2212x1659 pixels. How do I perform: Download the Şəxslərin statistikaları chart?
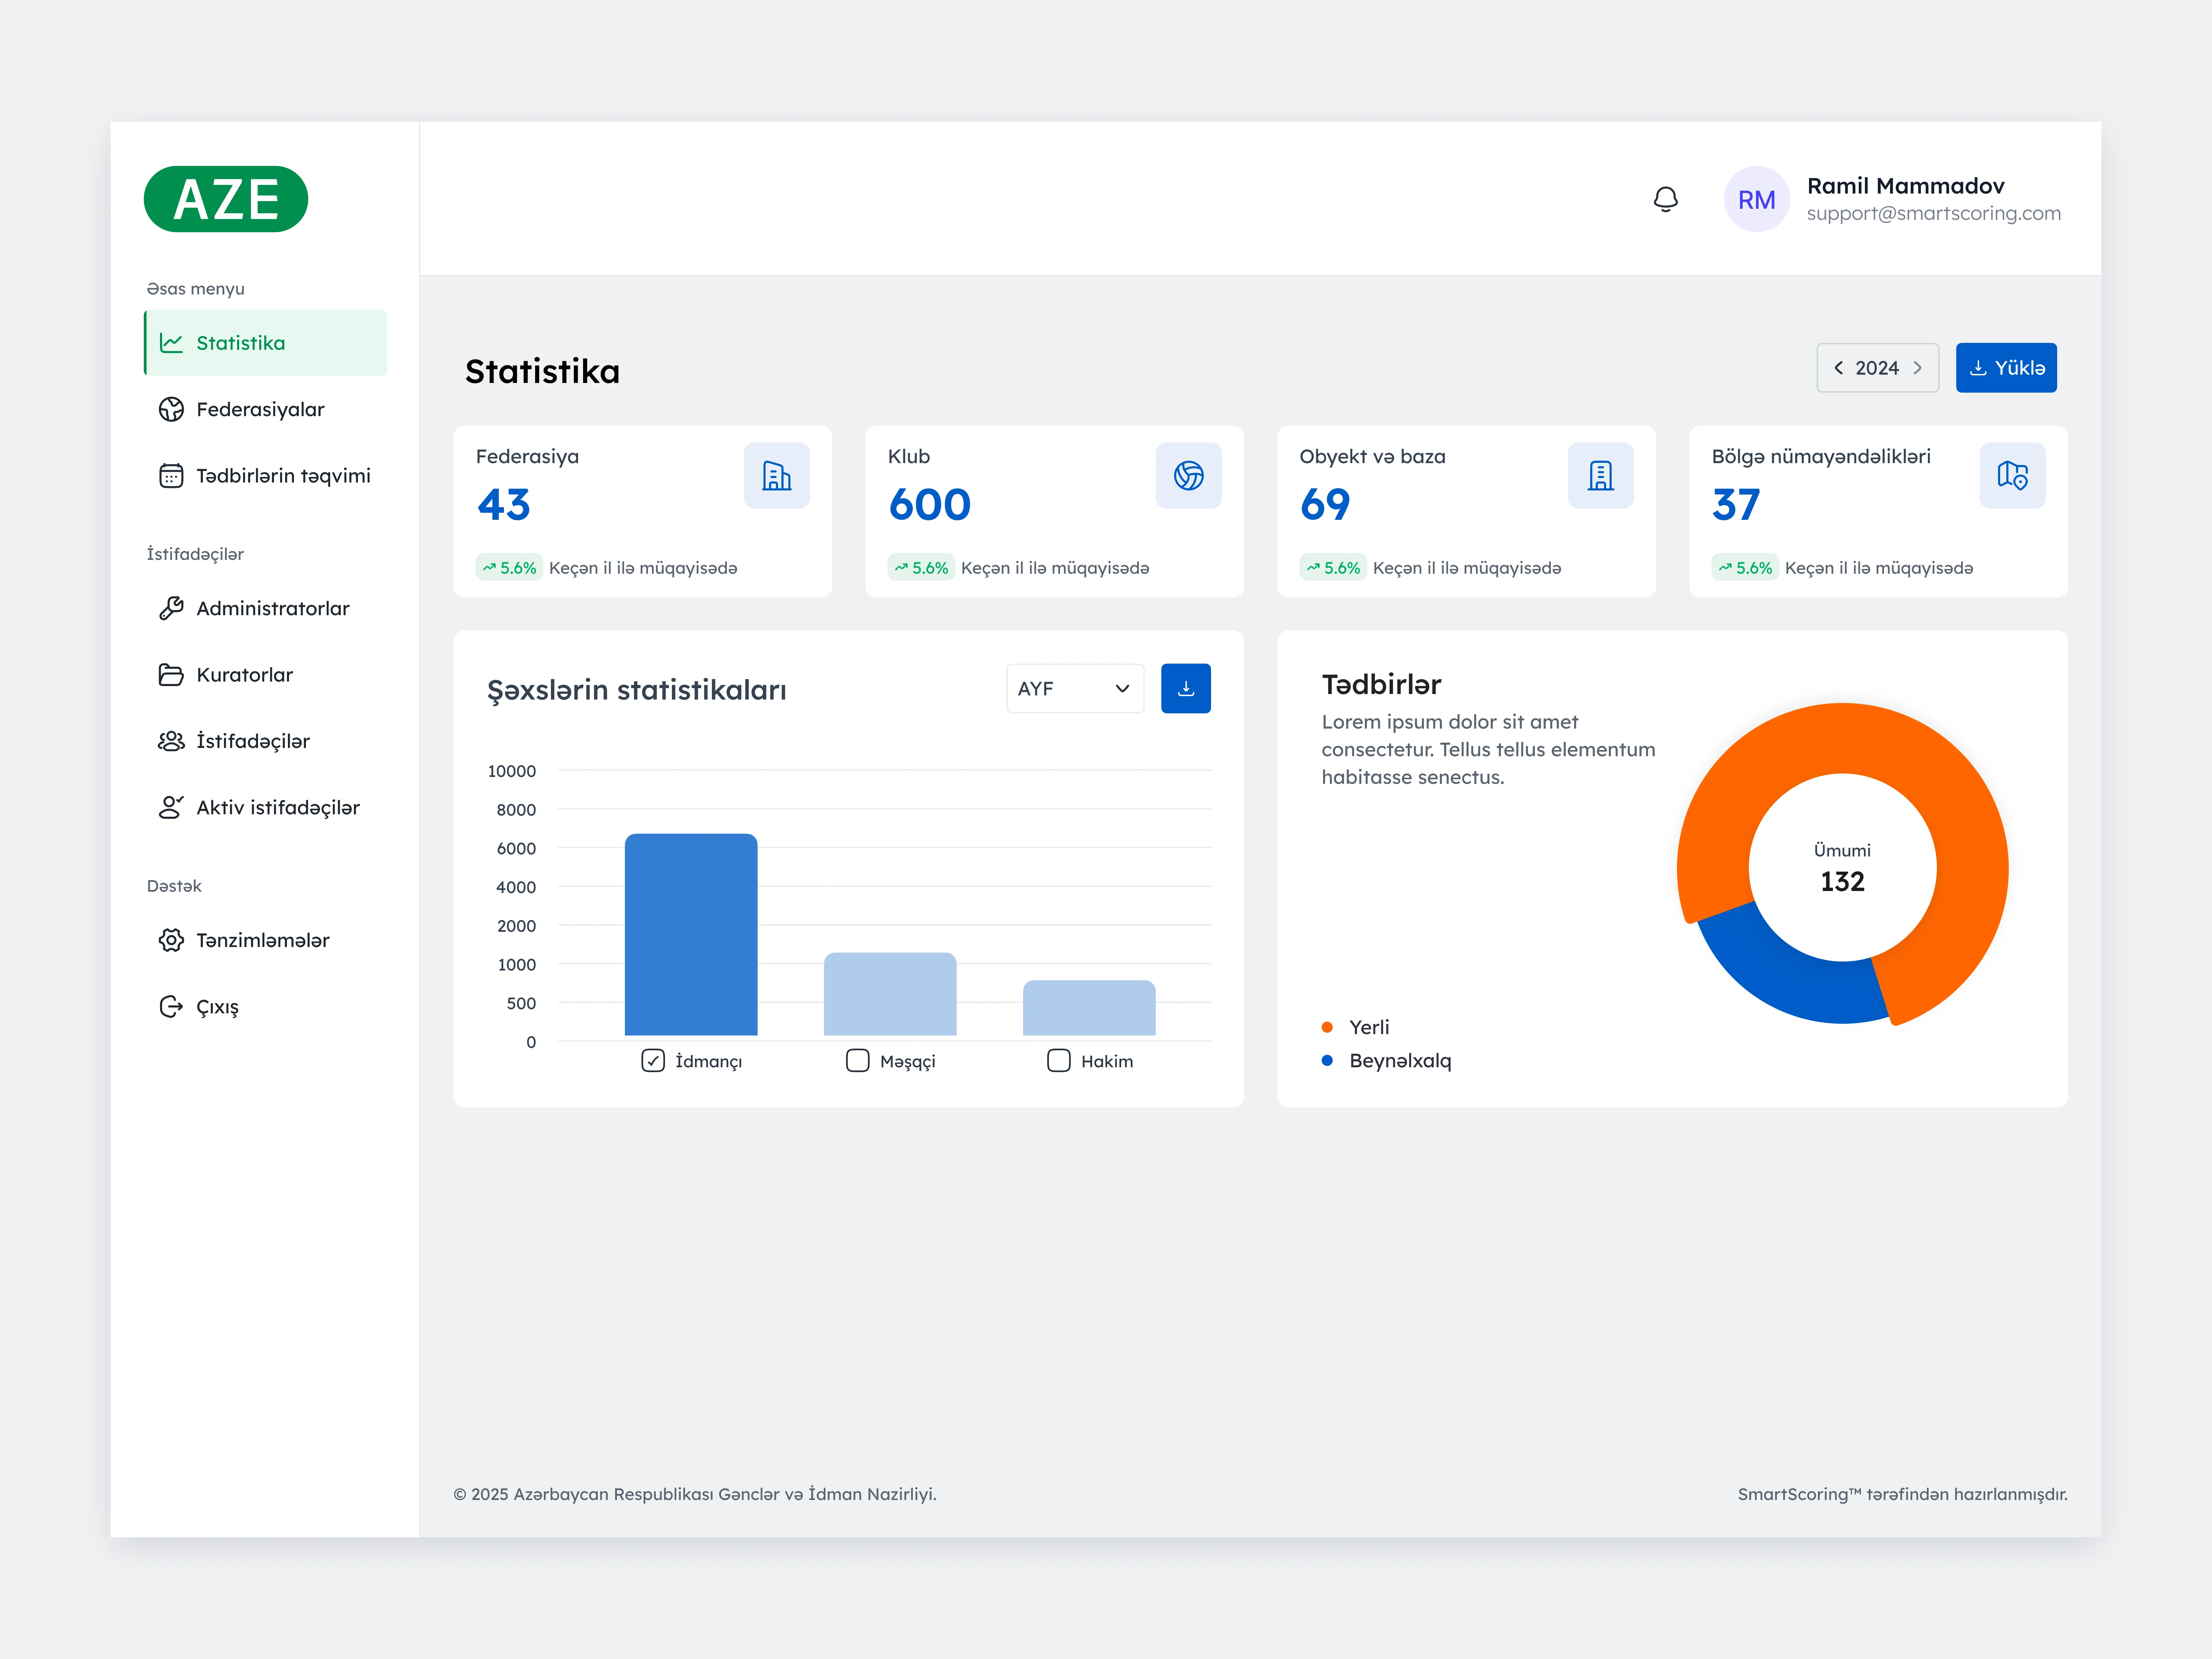coord(1185,688)
